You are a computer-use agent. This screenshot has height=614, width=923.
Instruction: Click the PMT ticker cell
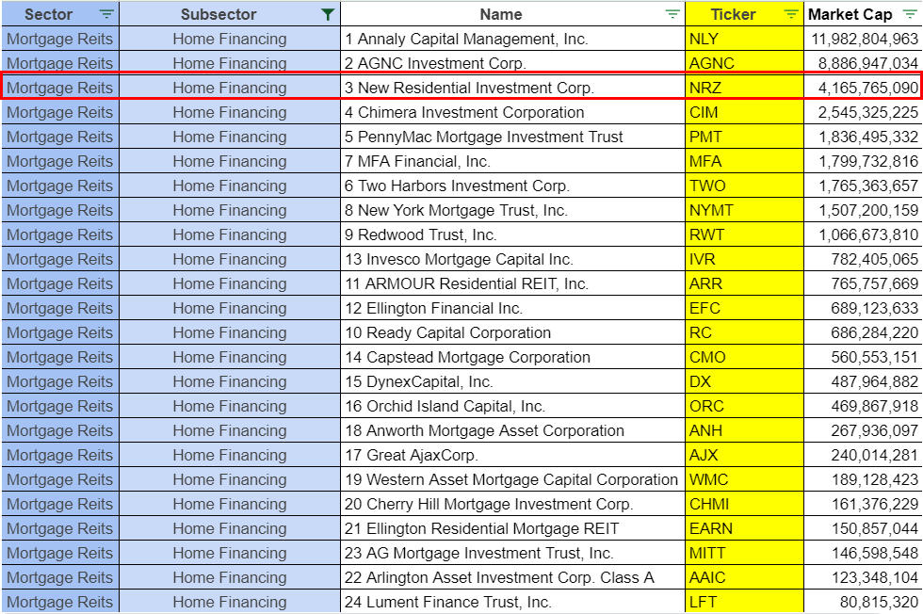[745, 137]
